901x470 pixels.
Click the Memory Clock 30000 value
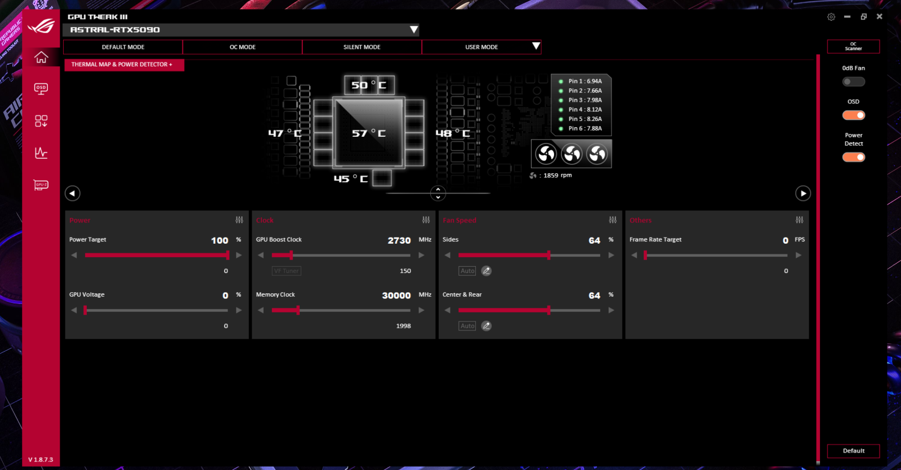(x=396, y=296)
